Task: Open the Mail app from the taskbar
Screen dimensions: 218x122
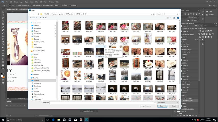Action: click(x=75, y=120)
